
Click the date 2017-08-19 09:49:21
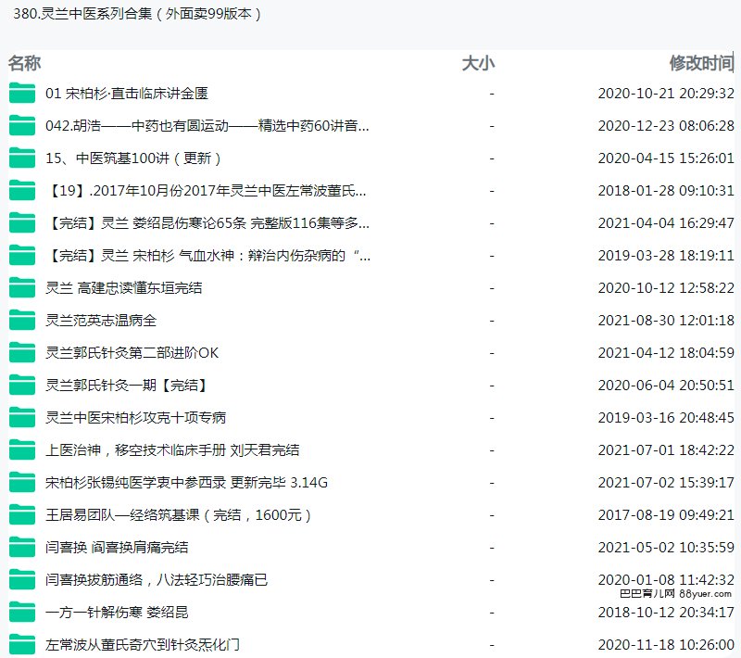pos(666,514)
